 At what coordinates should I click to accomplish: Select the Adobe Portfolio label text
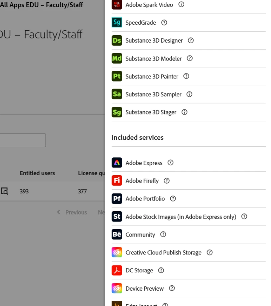click(145, 199)
